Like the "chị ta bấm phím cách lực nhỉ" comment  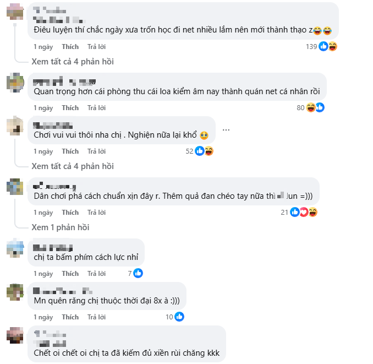point(70,274)
